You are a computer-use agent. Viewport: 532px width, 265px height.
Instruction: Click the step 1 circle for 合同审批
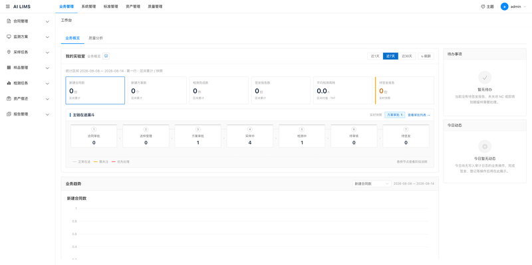[94, 130]
